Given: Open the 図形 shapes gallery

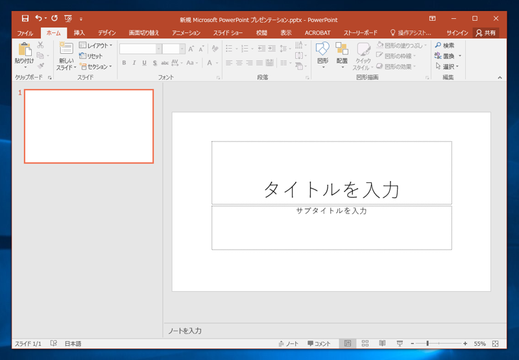Looking at the screenshot, I should click(322, 51).
